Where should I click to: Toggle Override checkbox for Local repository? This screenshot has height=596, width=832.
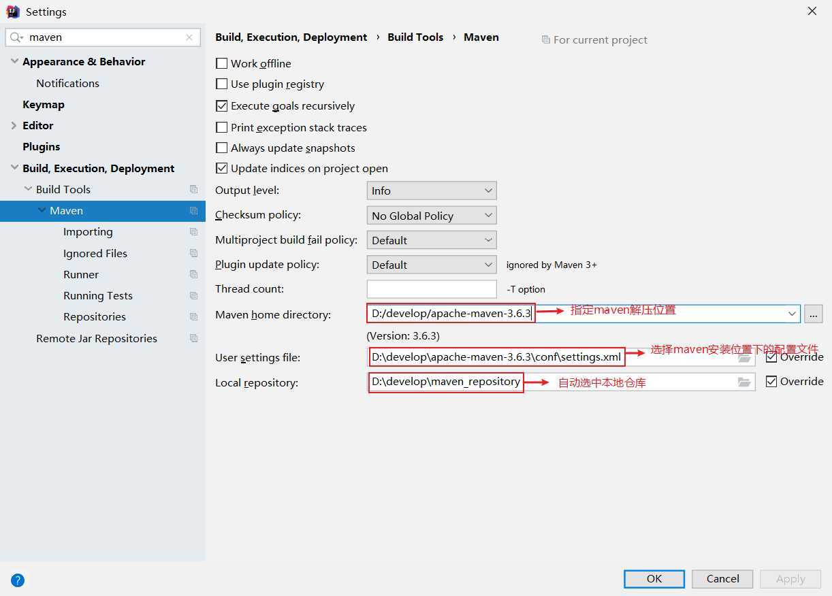771,382
